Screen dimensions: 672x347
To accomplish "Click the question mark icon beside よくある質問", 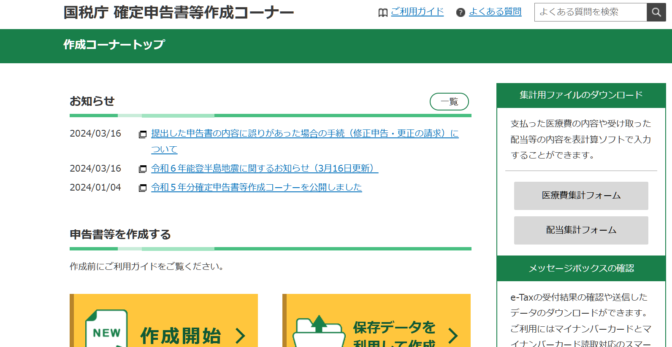I will [x=461, y=13].
